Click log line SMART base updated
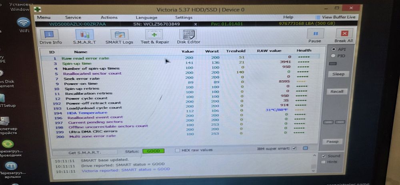The width and height of the screenshot is (400, 185). click(x=105, y=160)
